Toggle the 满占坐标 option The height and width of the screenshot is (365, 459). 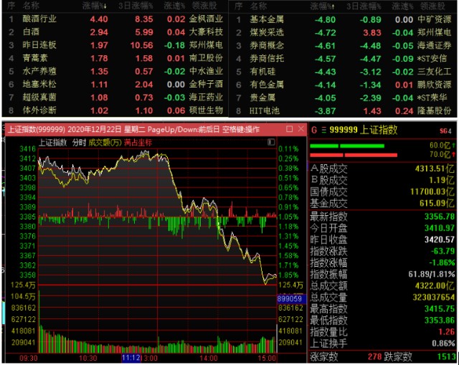[138, 143]
